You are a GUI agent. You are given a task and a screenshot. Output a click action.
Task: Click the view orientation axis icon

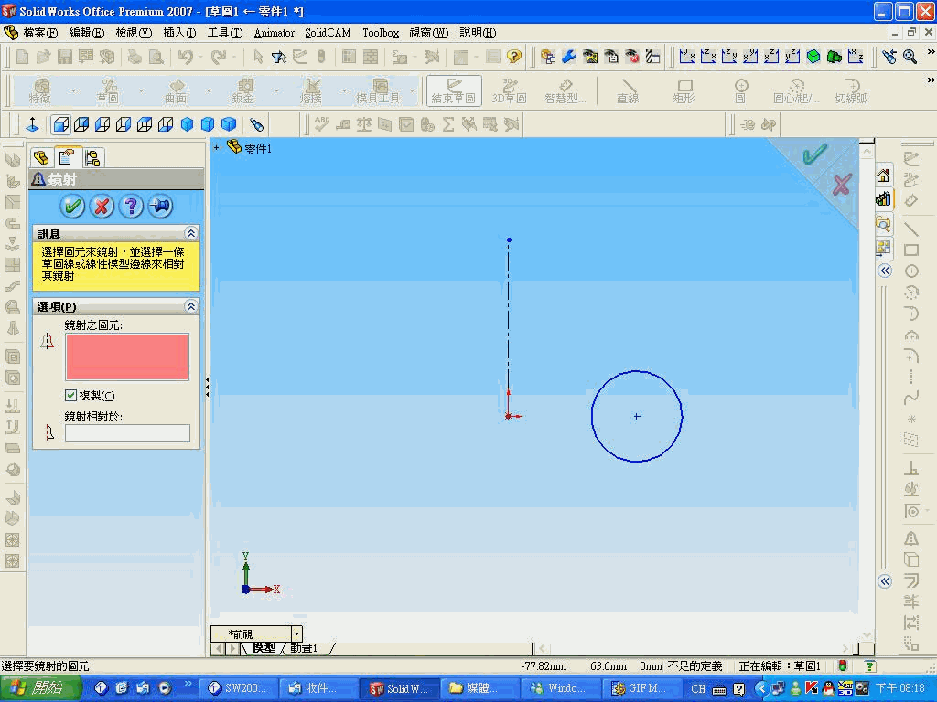point(32,124)
